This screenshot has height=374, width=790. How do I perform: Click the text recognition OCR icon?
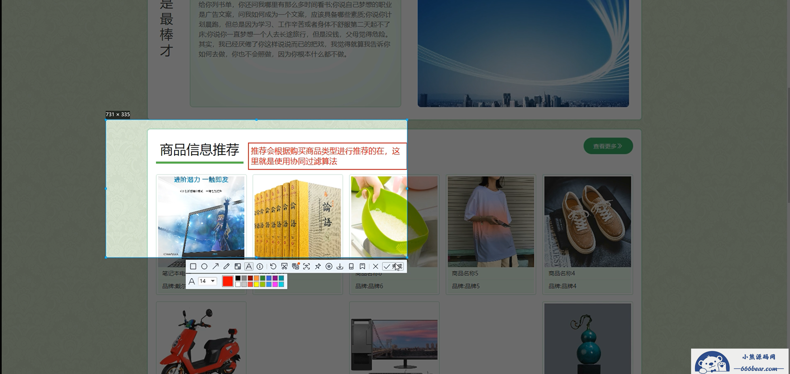[x=306, y=266]
